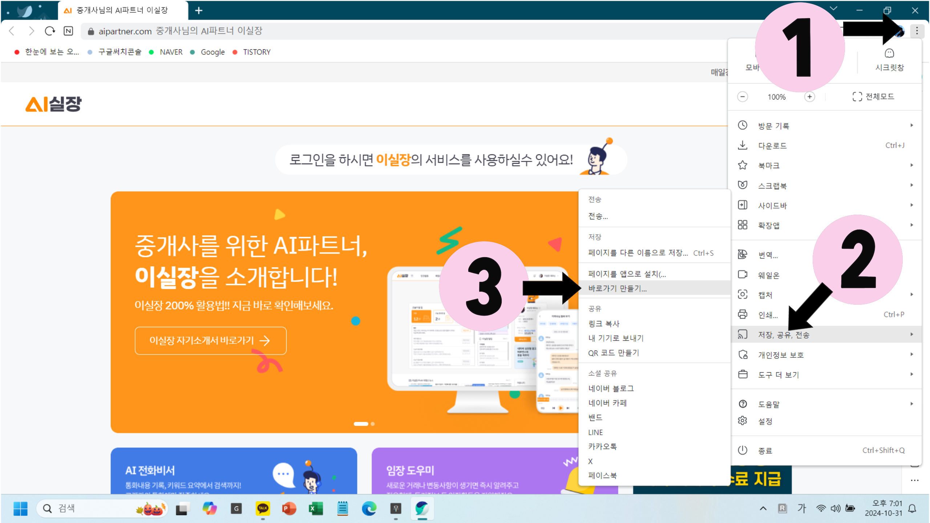This screenshot has height=523, width=930.
Task: Toggle fullscreen mode (전체모드)
Action: (873, 97)
